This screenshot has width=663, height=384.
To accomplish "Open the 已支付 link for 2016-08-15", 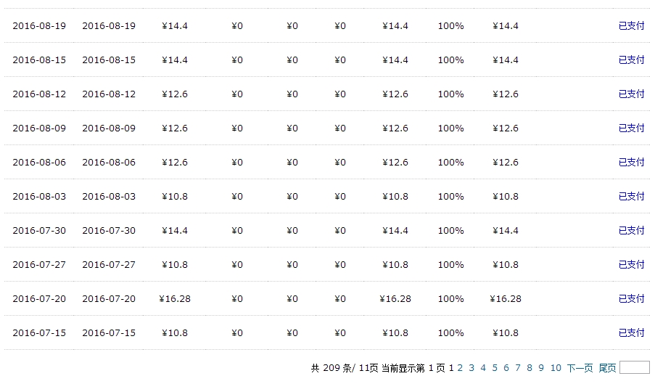I will pos(631,60).
